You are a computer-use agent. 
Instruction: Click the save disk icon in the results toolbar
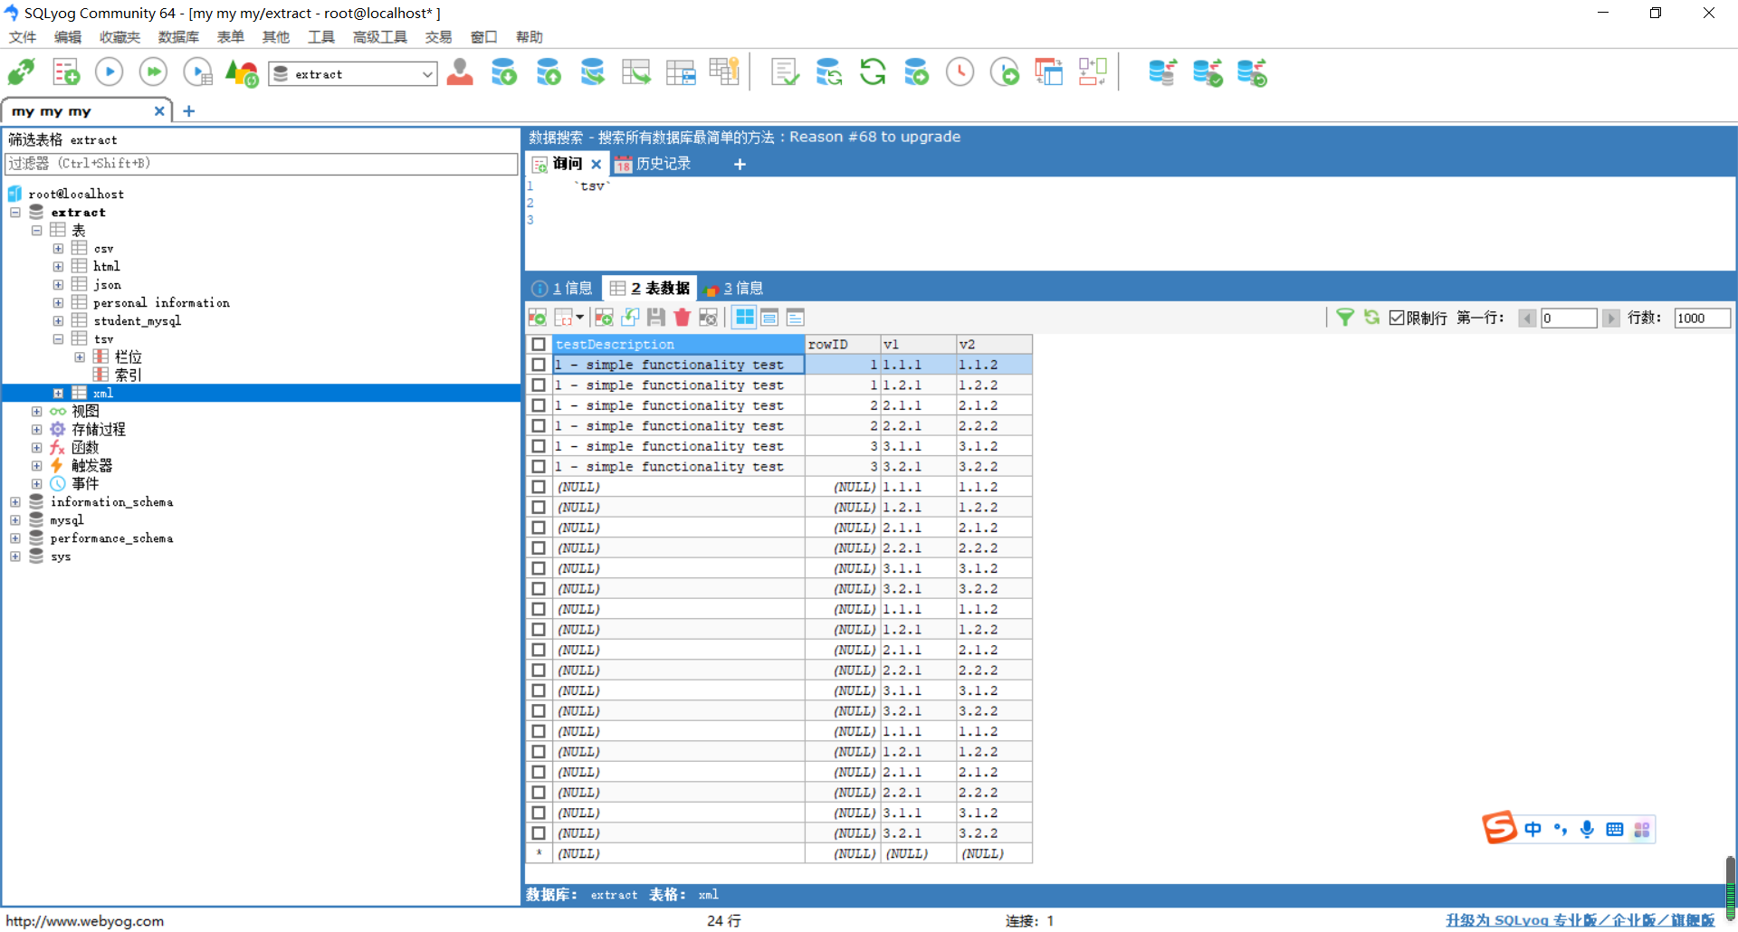(x=656, y=317)
